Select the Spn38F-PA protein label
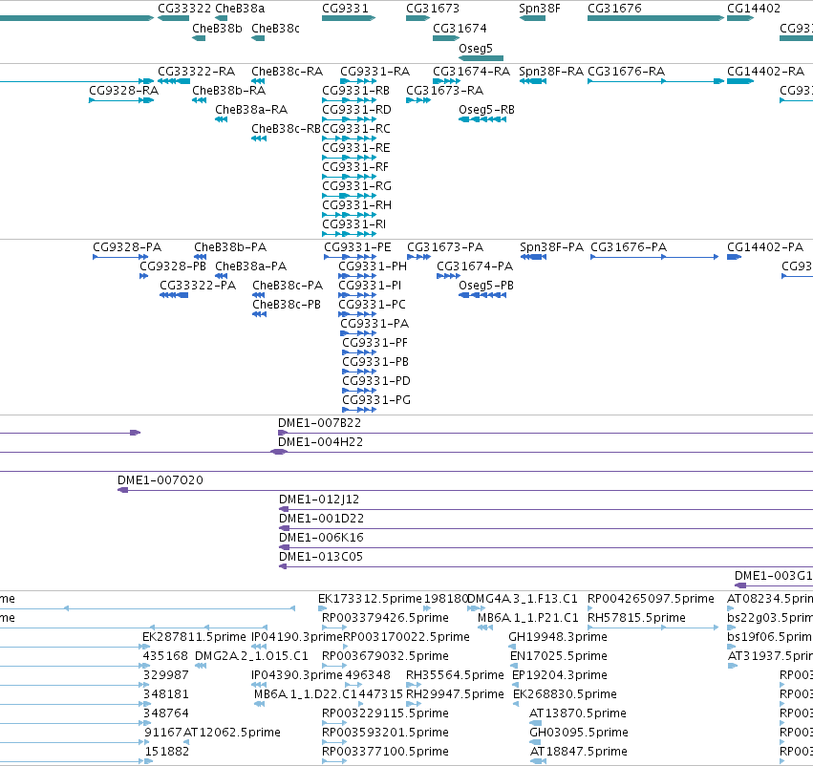 (x=551, y=247)
